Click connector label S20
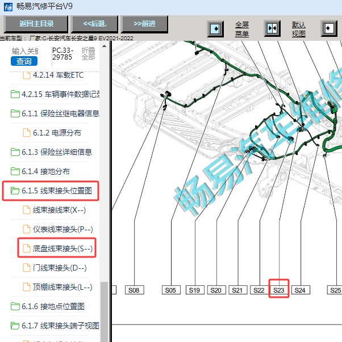 point(216,290)
